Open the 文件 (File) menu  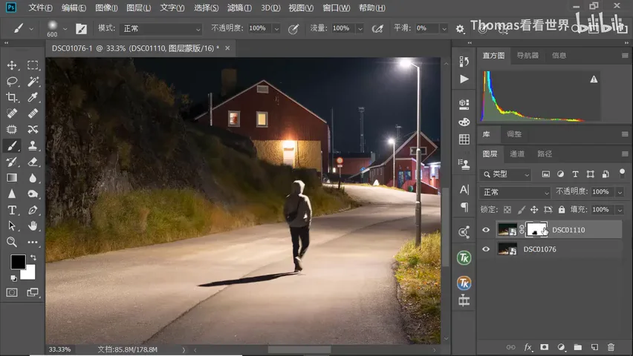pos(40,7)
